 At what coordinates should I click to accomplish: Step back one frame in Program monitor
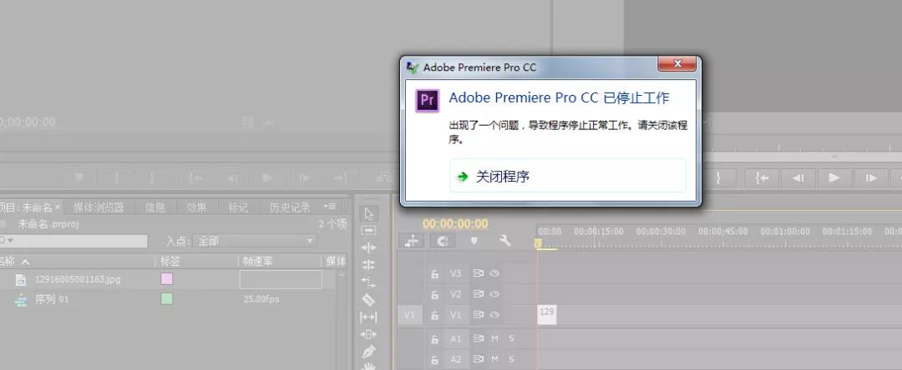click(798, 177)
